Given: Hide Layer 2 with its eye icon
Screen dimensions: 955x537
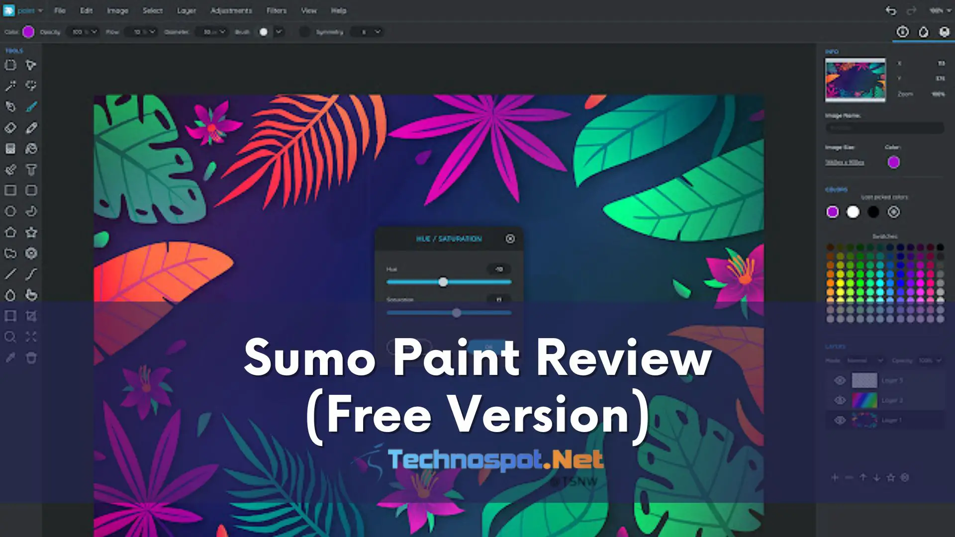Looking at the screenshot, I should click(x=840, y=400).
